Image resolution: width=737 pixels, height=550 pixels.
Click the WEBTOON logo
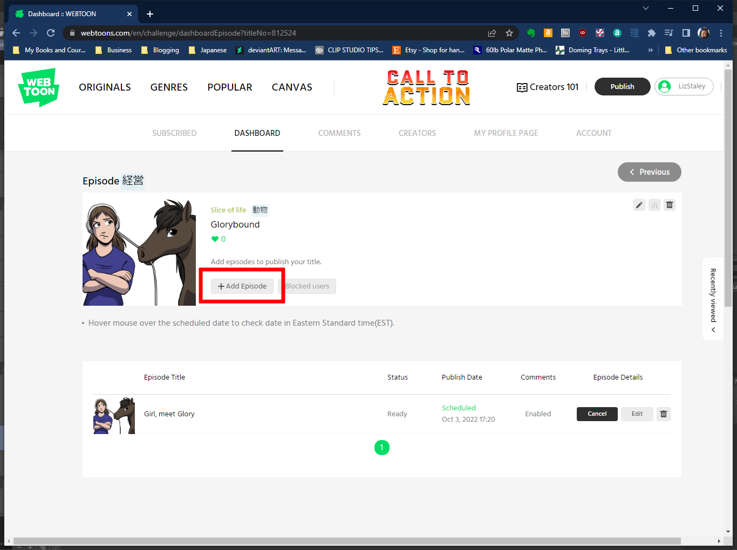point(39,87)
